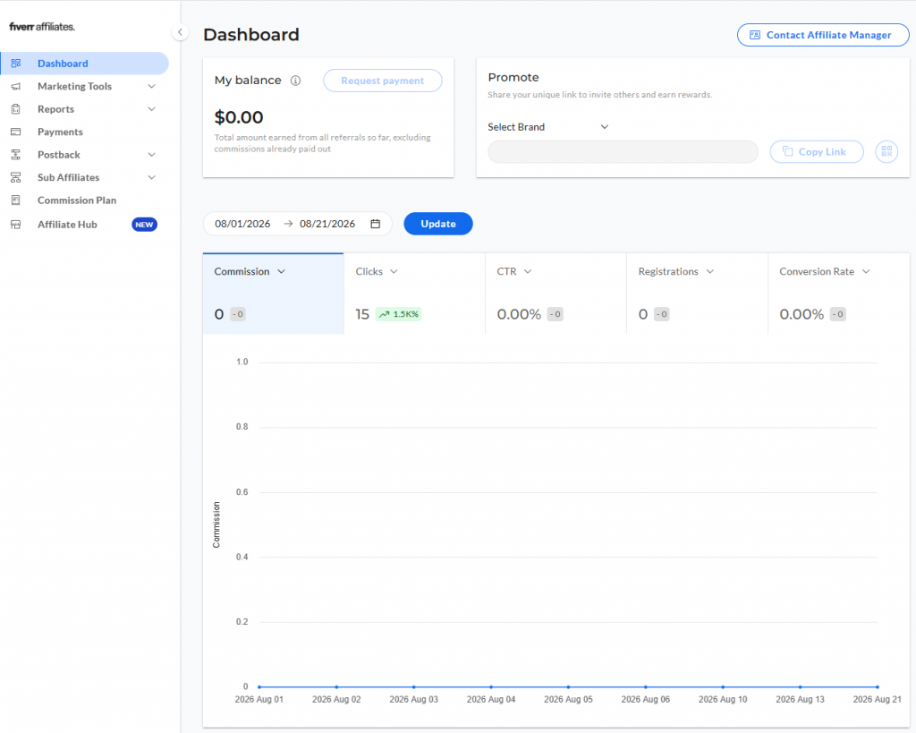Viewport: 916px width, 733px height.
Task: Click chart data point for 2026 Aug 04
Action: [x=491, y=686]
